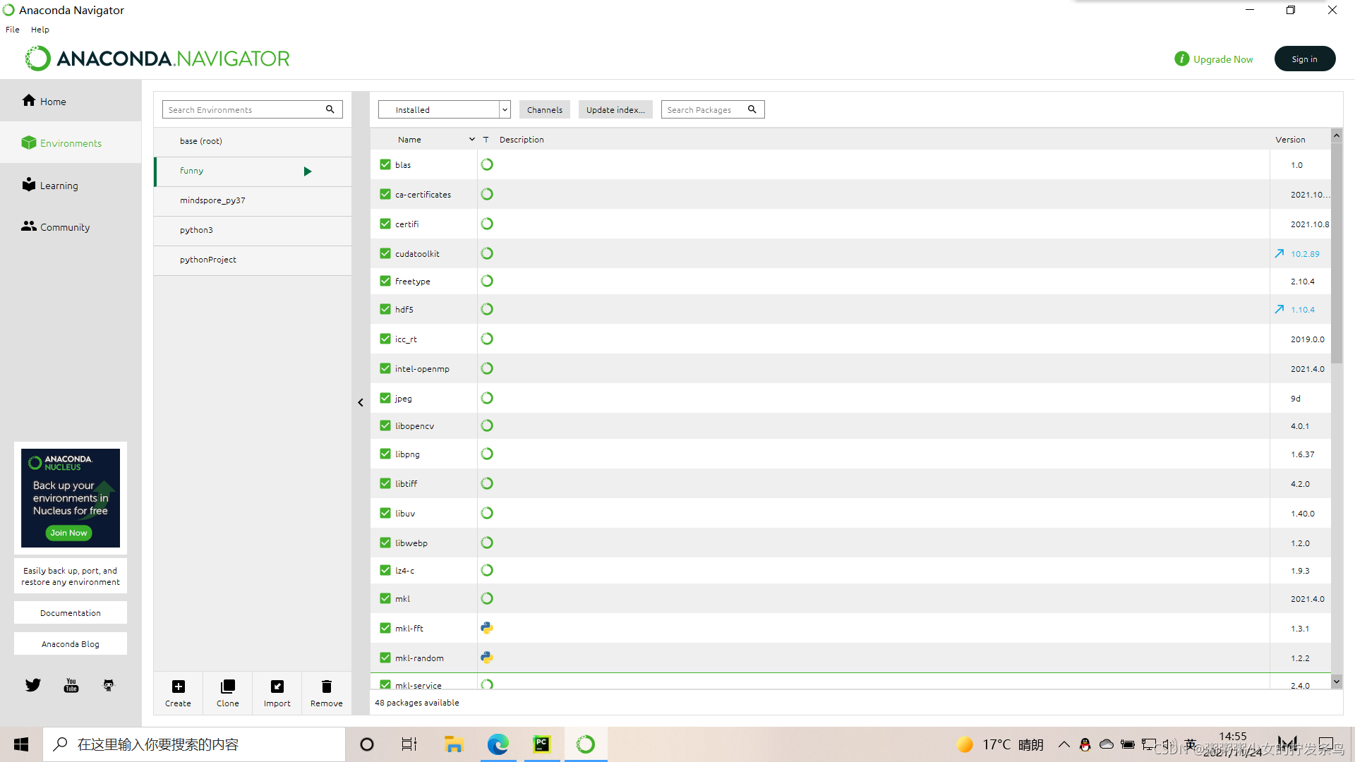Toggle the cudatoolkit package checkbox
This screenshot has width=1355, height=762.
click(385, 253)
